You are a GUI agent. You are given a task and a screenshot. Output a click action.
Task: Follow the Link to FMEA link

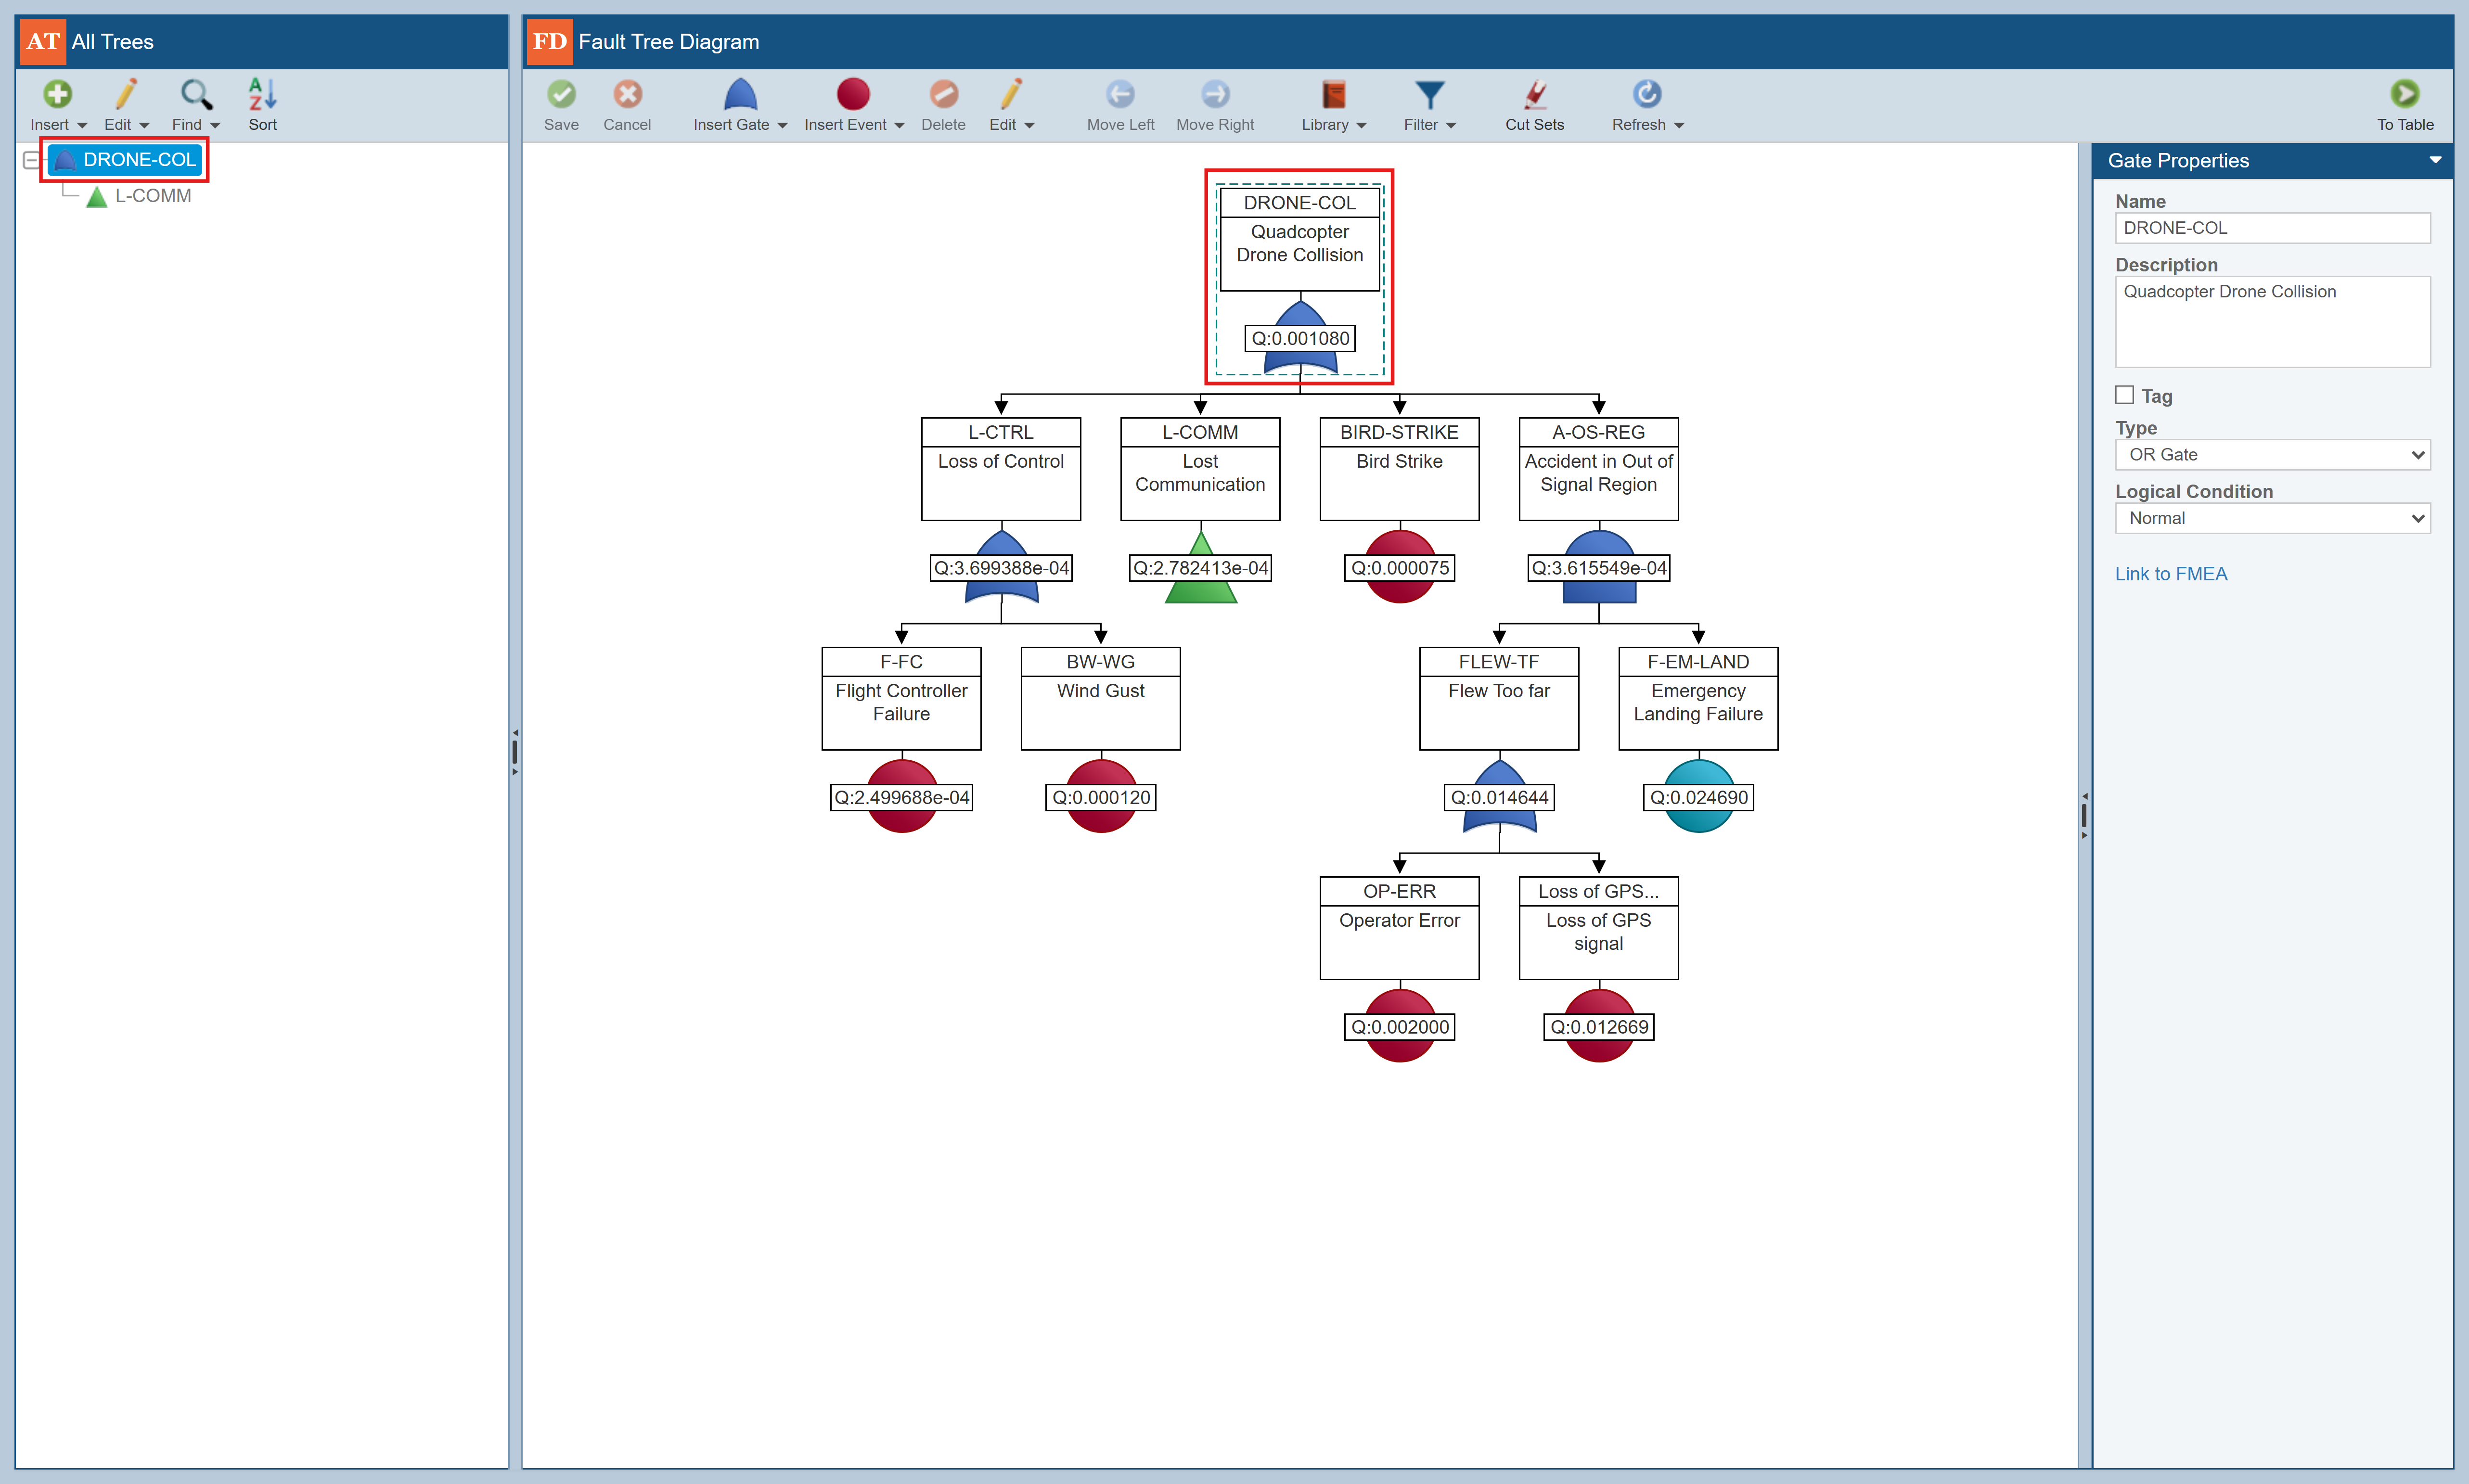[x=2170, y=574]
